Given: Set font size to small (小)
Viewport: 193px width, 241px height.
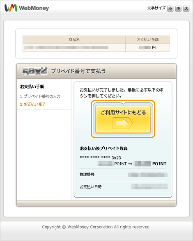Looking at the screenshot, I should 170,9.
